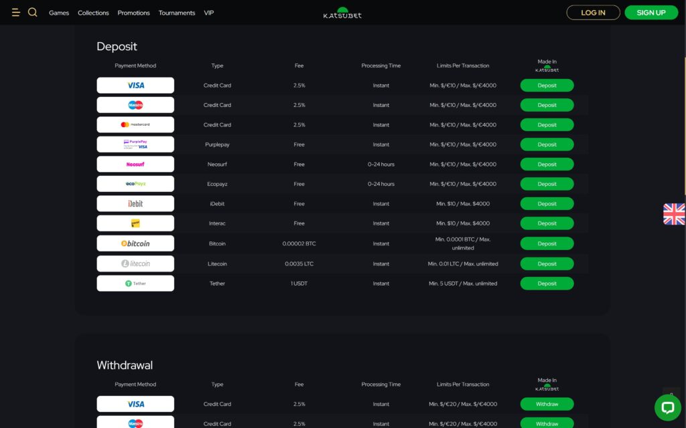Click Deposit for the Bitcoin row
The image size is (686, 428).
coord(547,243)
